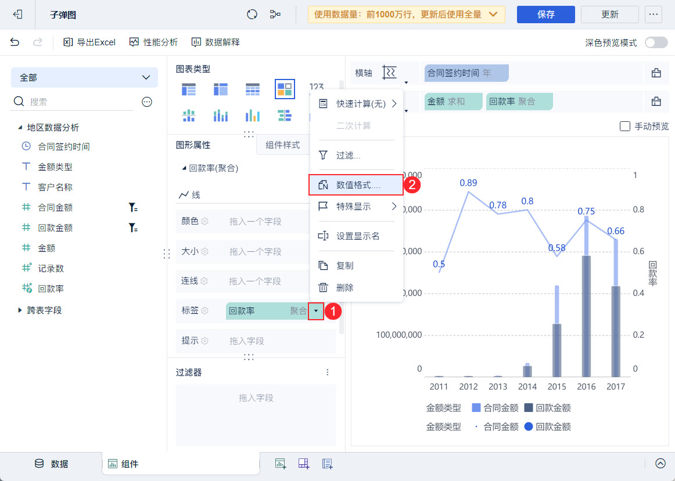The width and height of the screenshot is (675, 481).
Task: Click the circled ellipsis icon beside search
Action: point(147,102)
